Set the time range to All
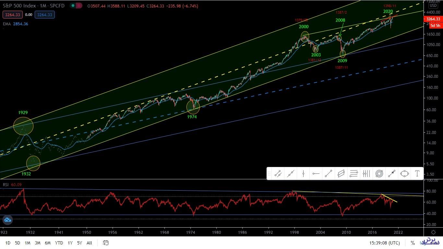 [x=89, y=243]
